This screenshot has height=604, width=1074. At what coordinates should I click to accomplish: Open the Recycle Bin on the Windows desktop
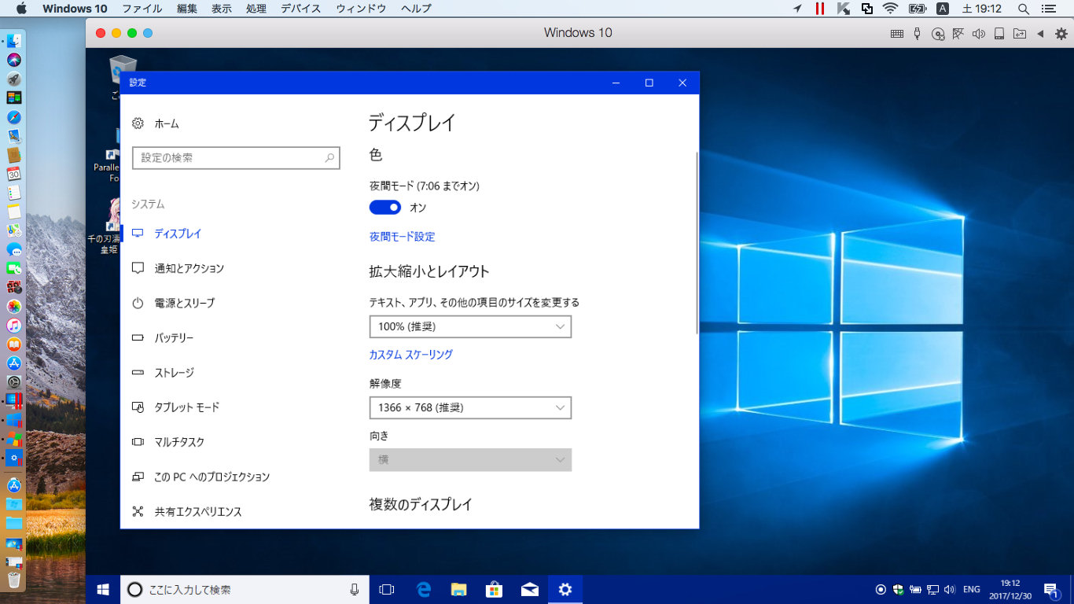[123, 75]
